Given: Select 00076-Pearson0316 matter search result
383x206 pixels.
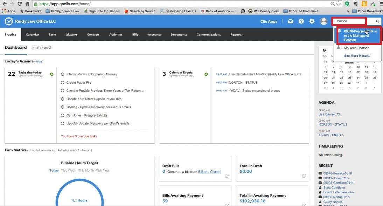Looking at the screenshot, I should pos(358,35).
